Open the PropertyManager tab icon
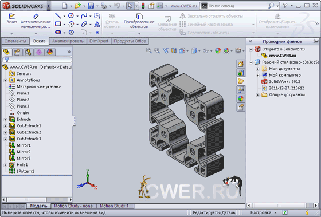 point(17,52)
